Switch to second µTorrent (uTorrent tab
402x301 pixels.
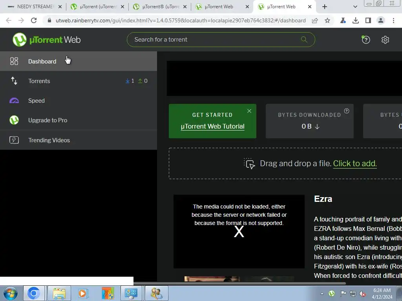[x=97, y=7]
